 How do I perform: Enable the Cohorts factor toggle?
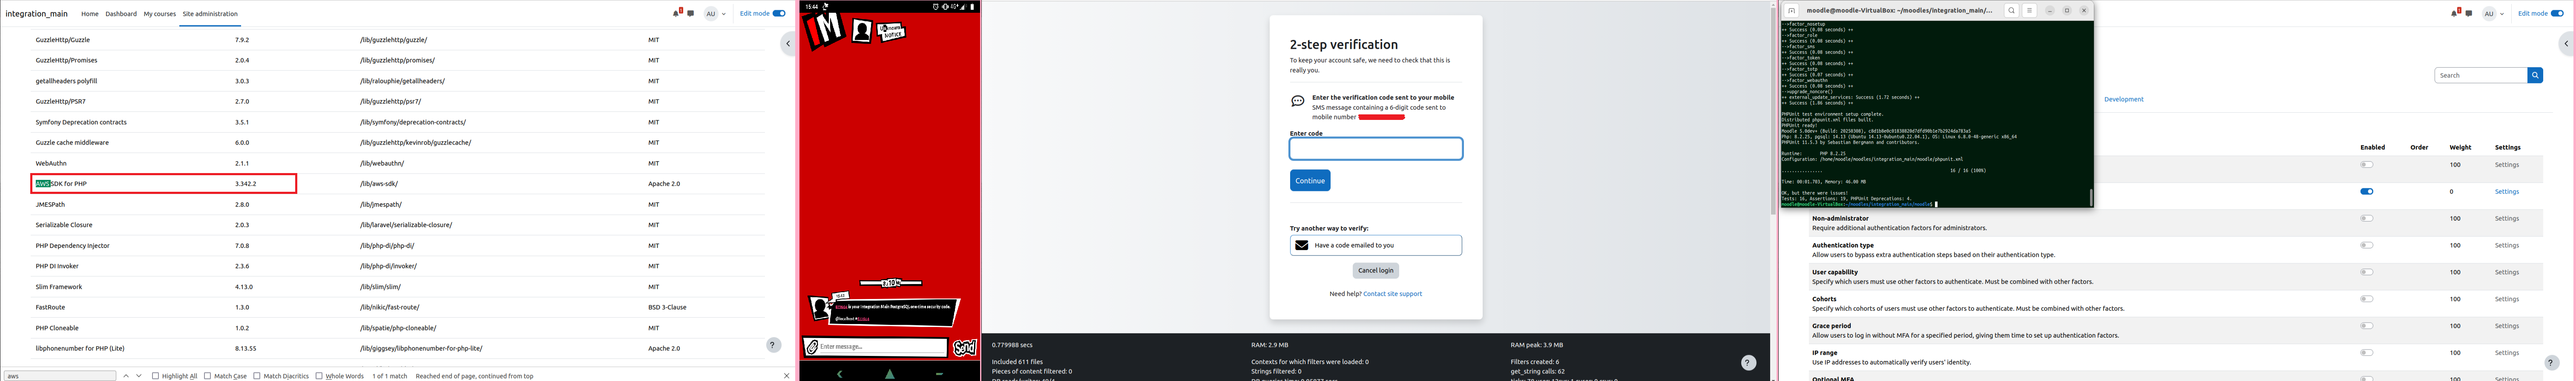coord(2367,299)
